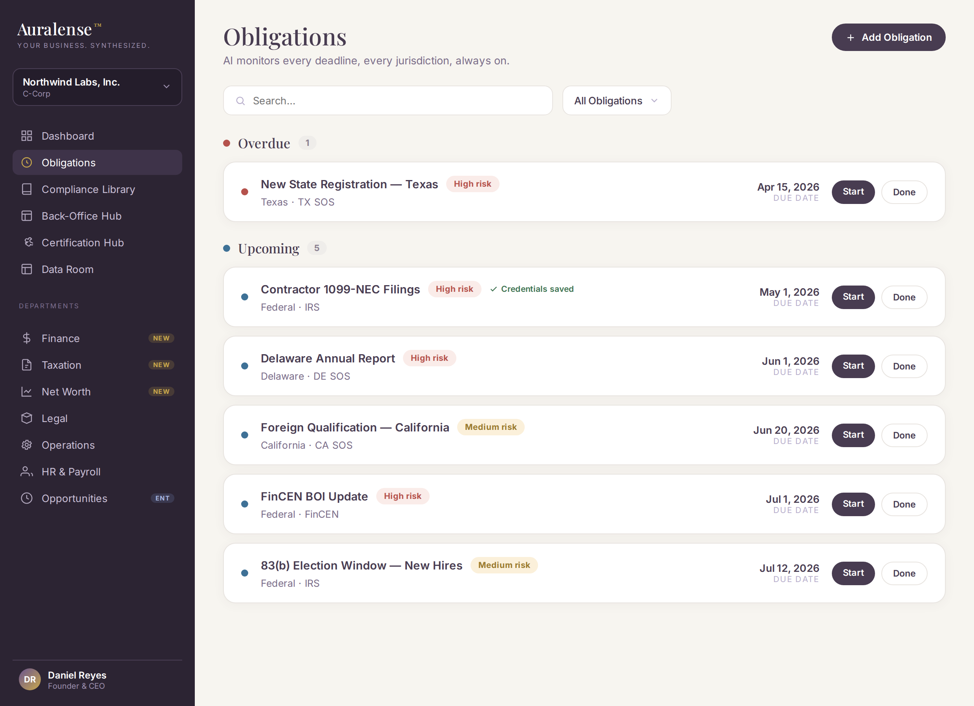The height and width of the screenshot is (706, 974).
Task: Click the blue status dot on Delaware Annual Report
Action: click(x=245, y=366)
